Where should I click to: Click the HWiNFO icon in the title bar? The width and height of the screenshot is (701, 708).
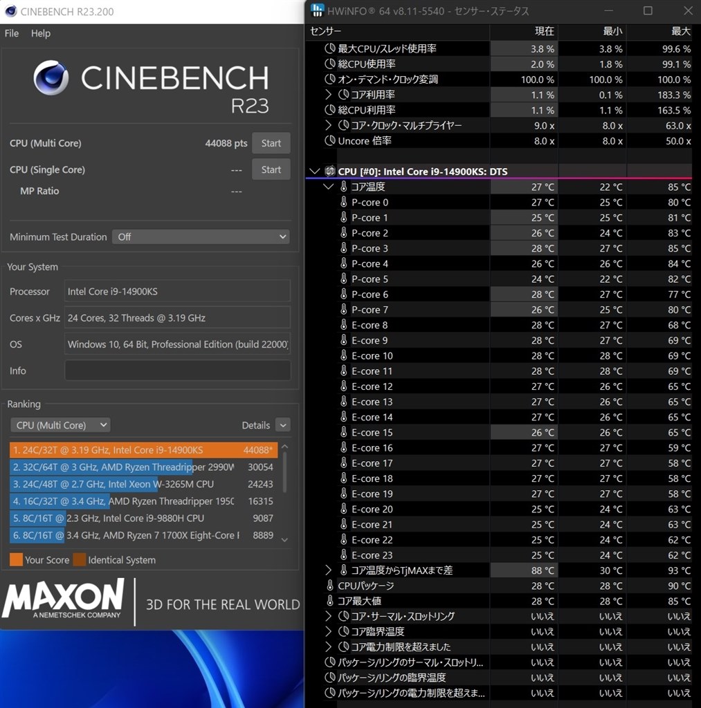[317, 10]
